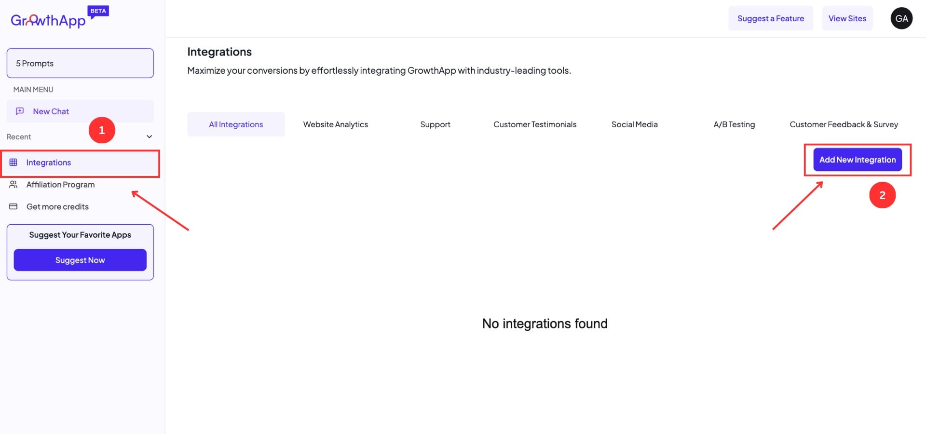Click 'Suggest Your Favorite Apps' text
Image resolution: width=926 pixels, height=434 pixels.
coord(80,235)
